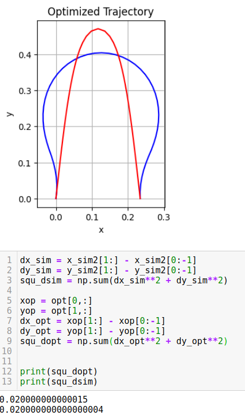Click line number 10 in the gutter
Image resolution: width=245 pixels, height=420 pixels.
(x=7, y=351)
